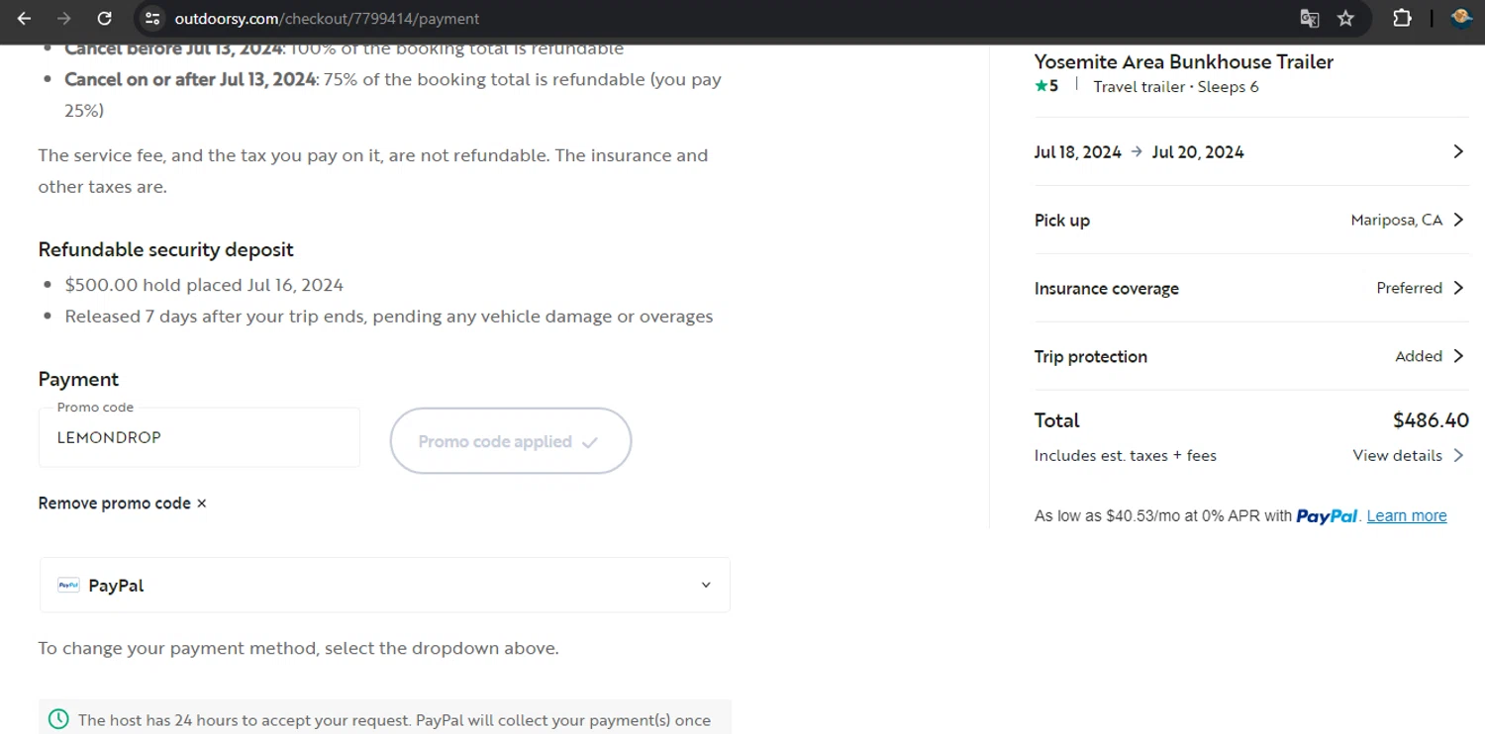Open site information icon in address bar
The width and height of the screenshot is (1485, 734).
click(x=151, y=19)
